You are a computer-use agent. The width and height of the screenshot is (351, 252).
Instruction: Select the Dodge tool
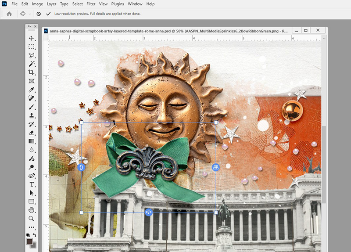(x=31, y=167)
